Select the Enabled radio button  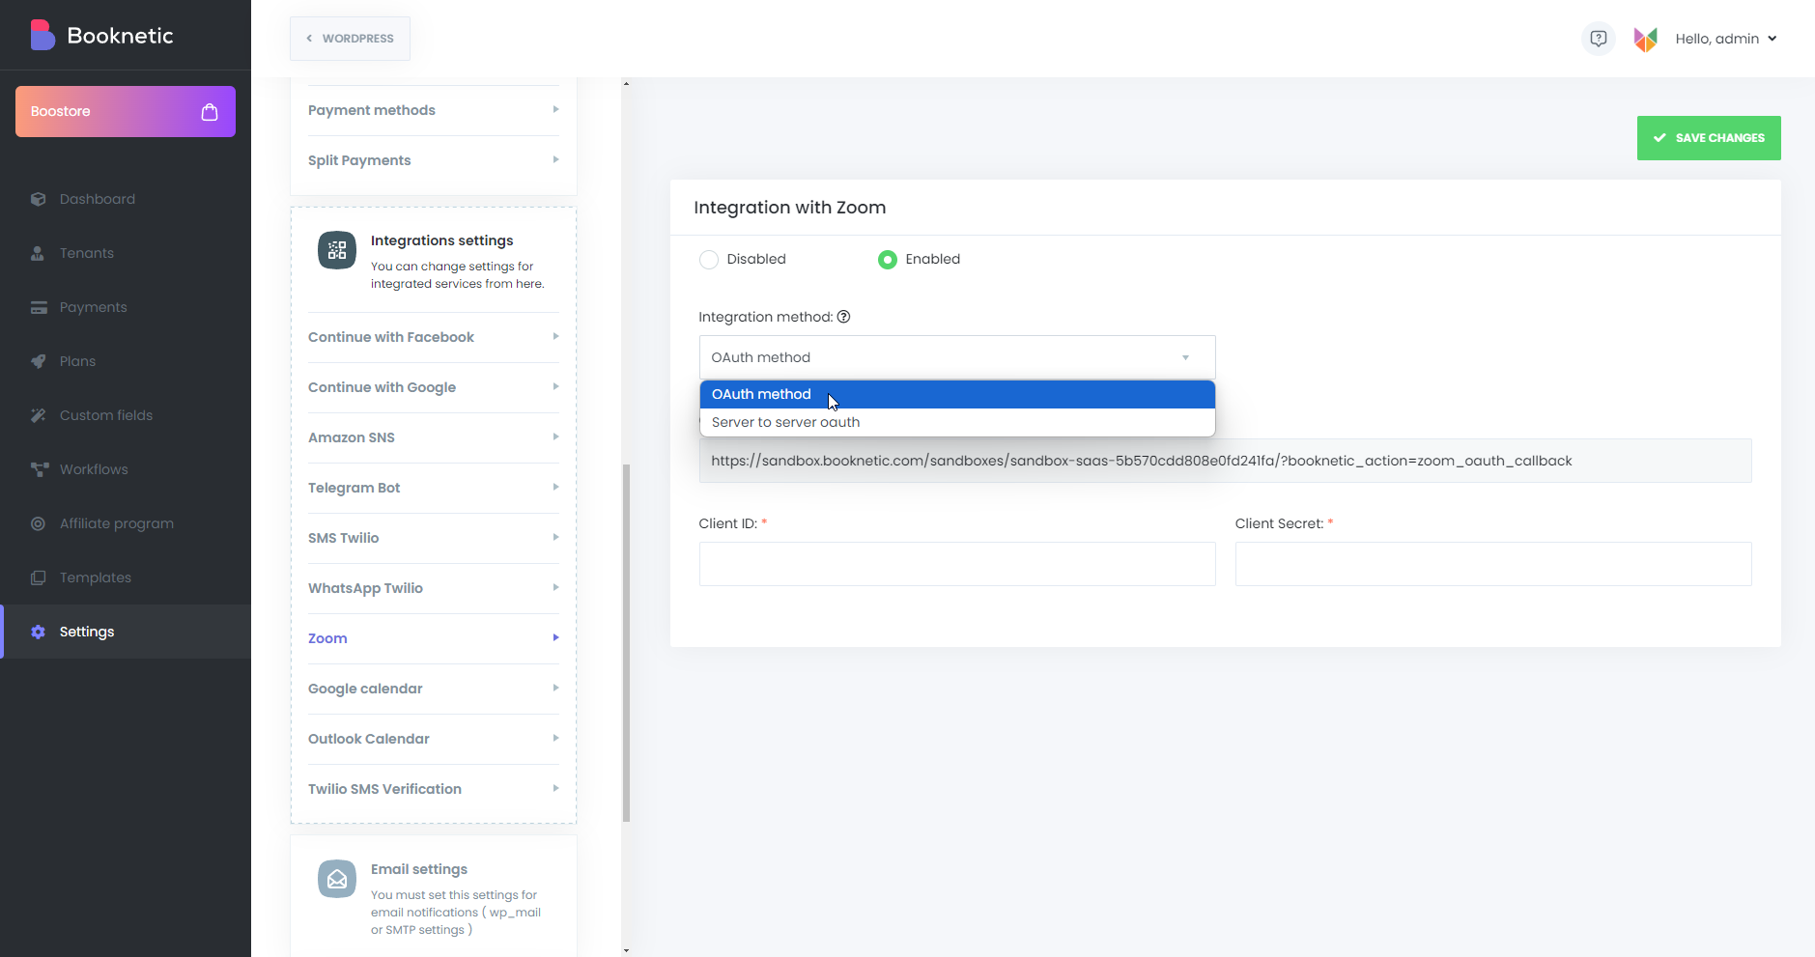point(888,260)
